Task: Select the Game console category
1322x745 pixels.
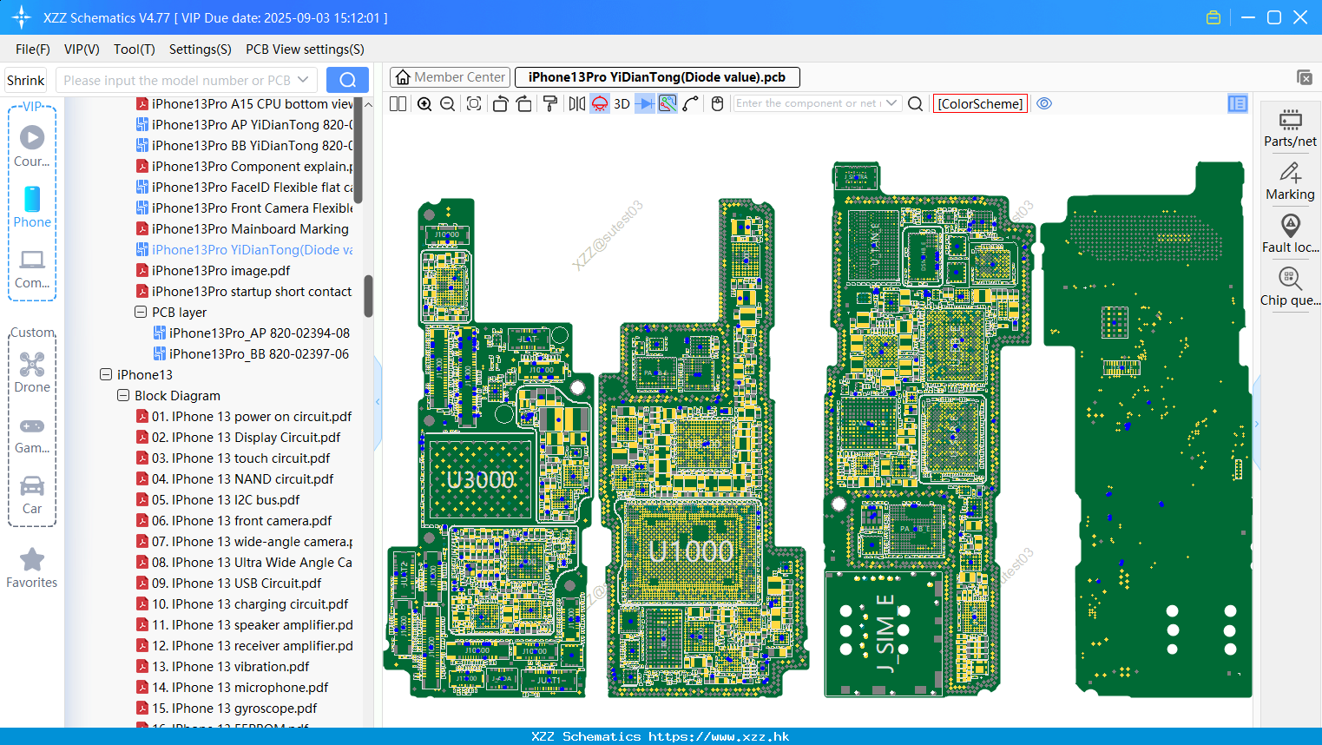Action: pos(32,435)
